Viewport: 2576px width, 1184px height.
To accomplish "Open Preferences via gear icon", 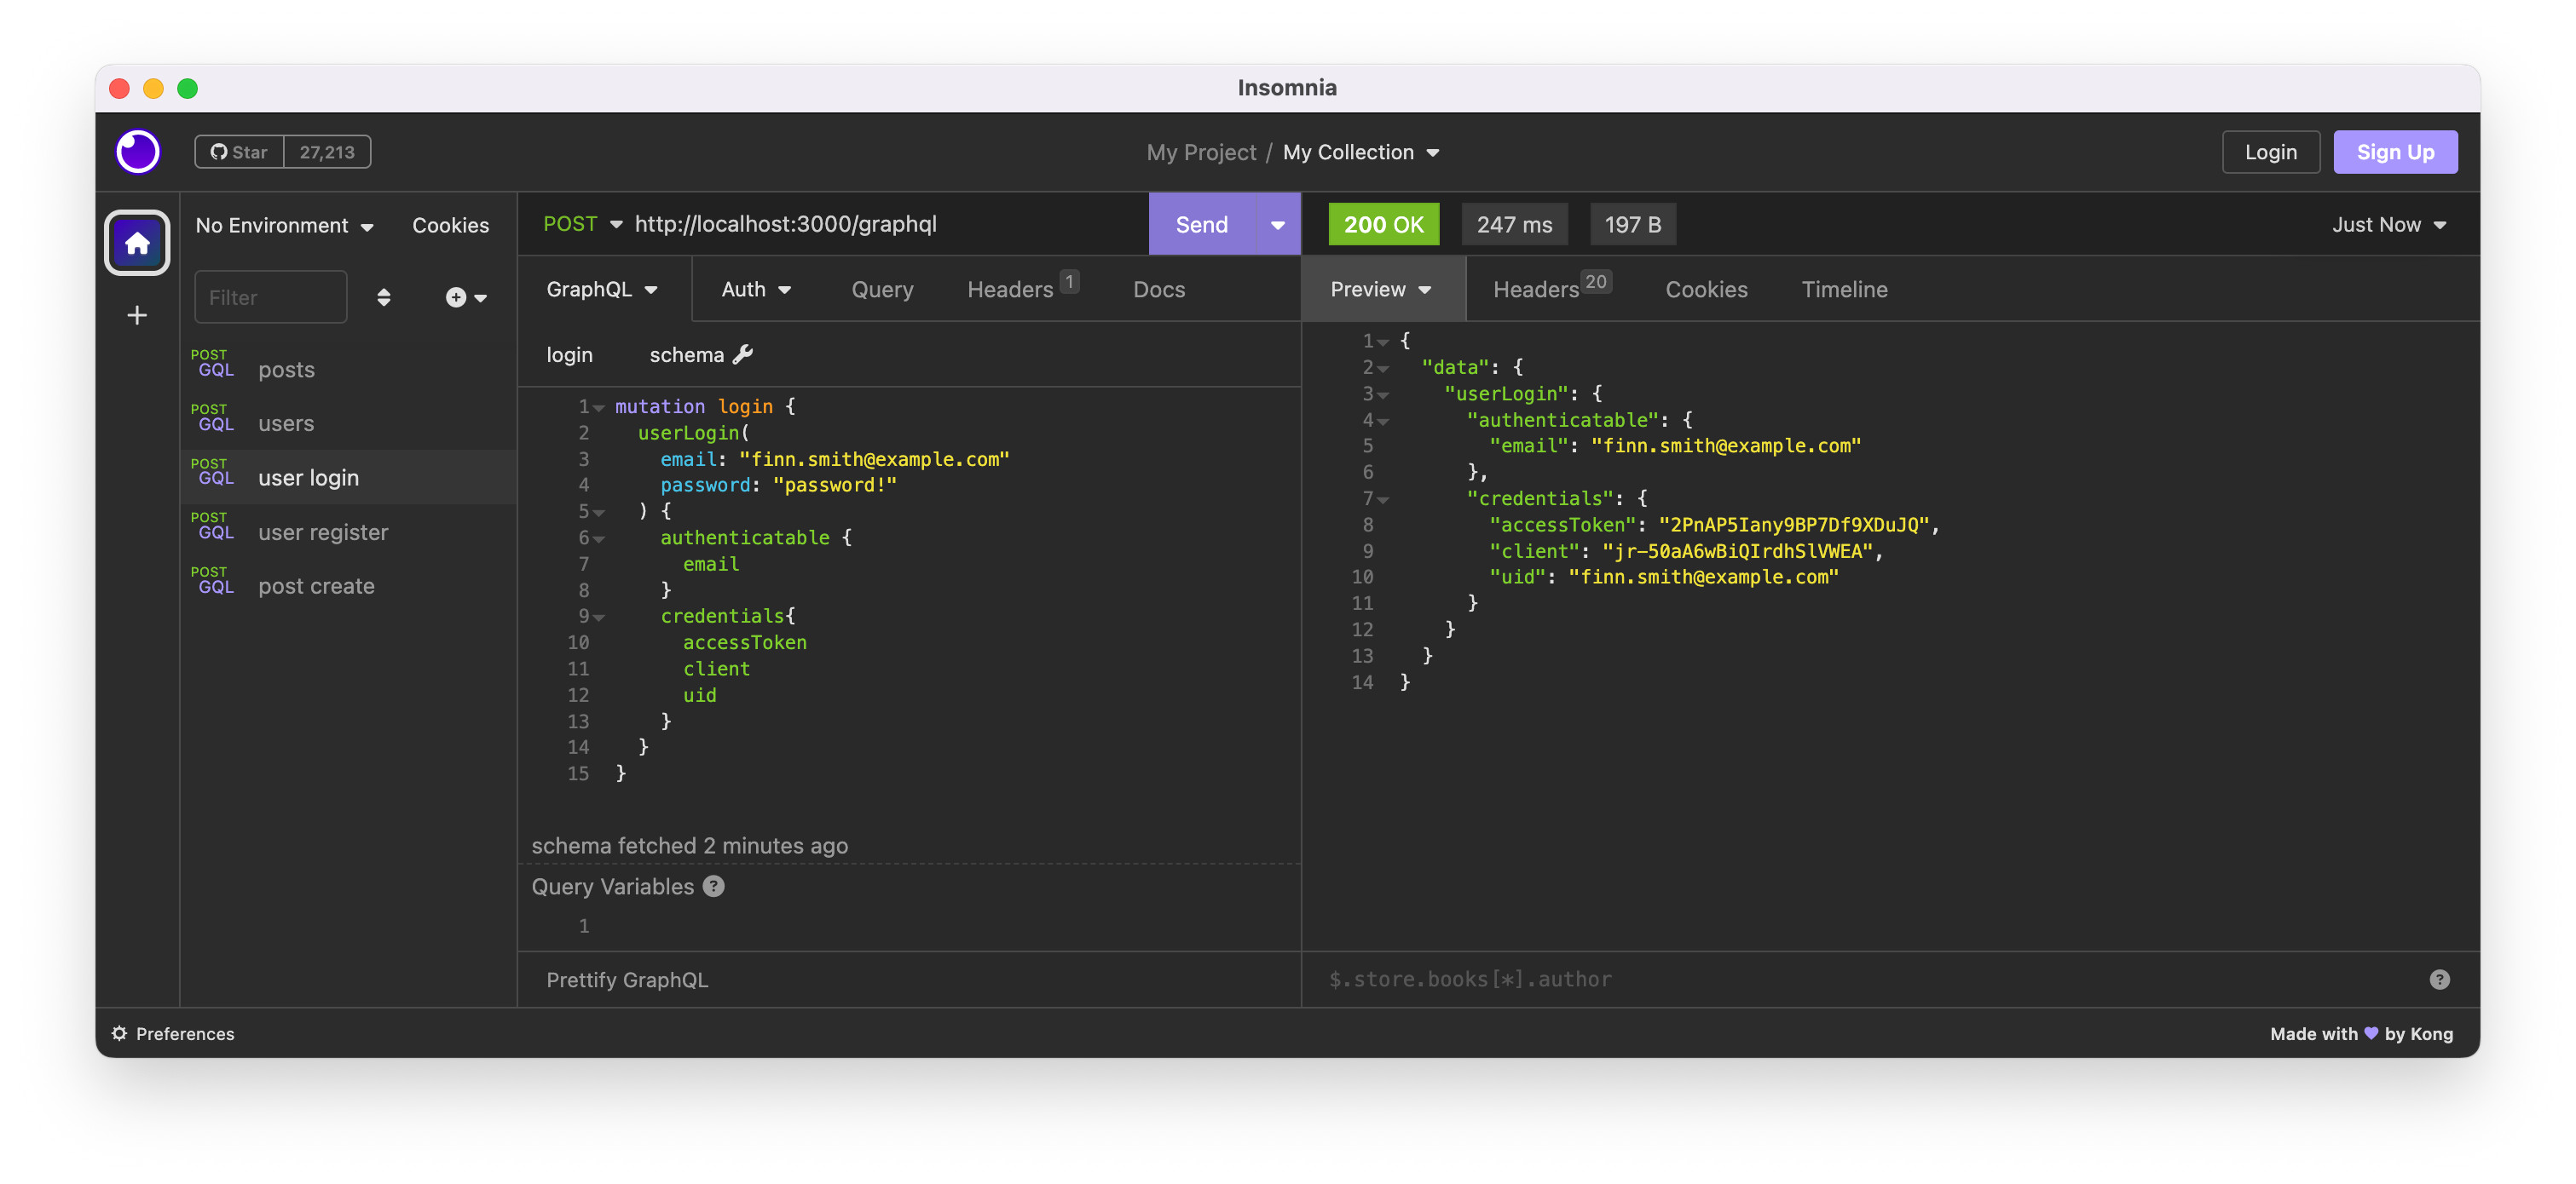I will point(120,1033).
